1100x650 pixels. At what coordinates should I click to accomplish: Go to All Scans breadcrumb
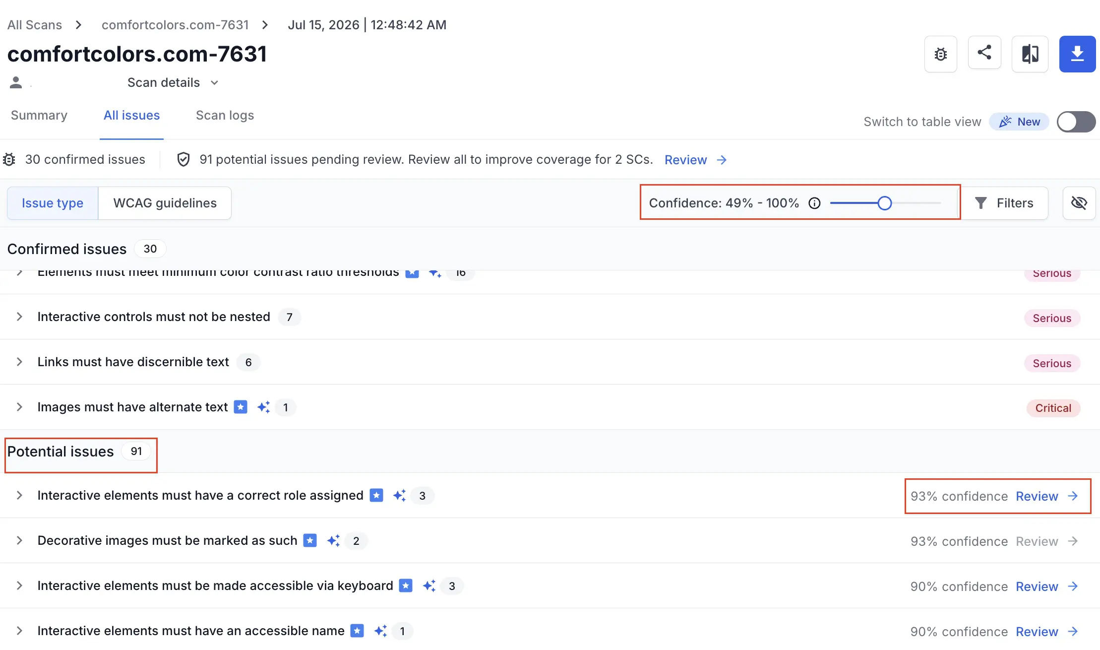[x=35, y=25]
